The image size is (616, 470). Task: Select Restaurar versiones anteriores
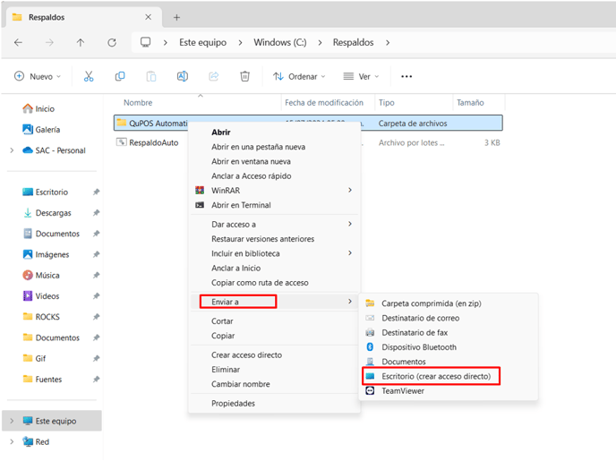pos(262,239)
